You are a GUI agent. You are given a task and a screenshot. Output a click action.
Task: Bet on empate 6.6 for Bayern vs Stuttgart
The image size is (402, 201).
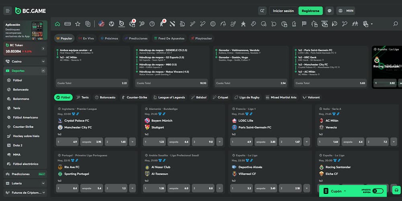179,142
